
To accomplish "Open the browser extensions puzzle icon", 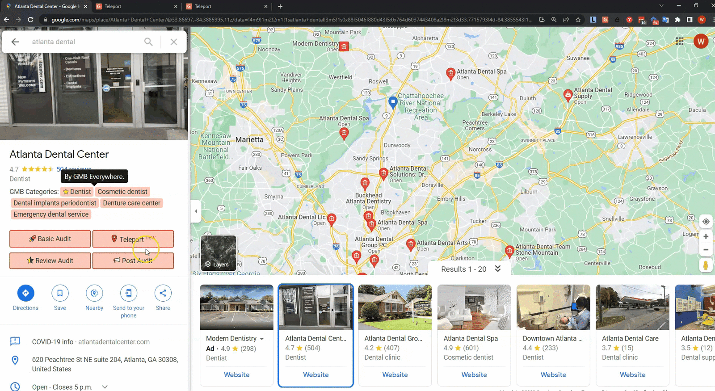I will [x=677, y=20].
